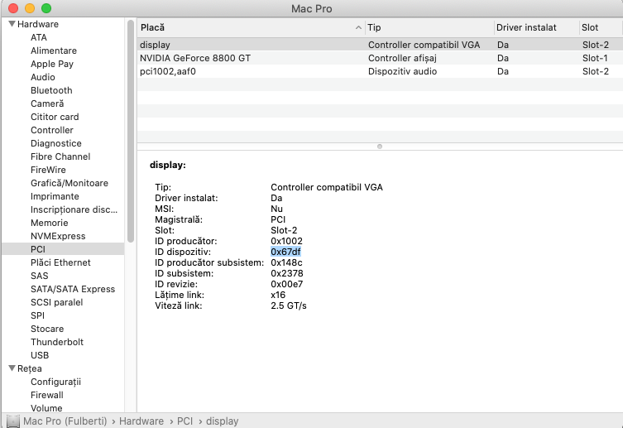Image resolution: width=623 pixels, height=428 pixels.
Task: Open Volume under Rețea
Action: [46, 408]
